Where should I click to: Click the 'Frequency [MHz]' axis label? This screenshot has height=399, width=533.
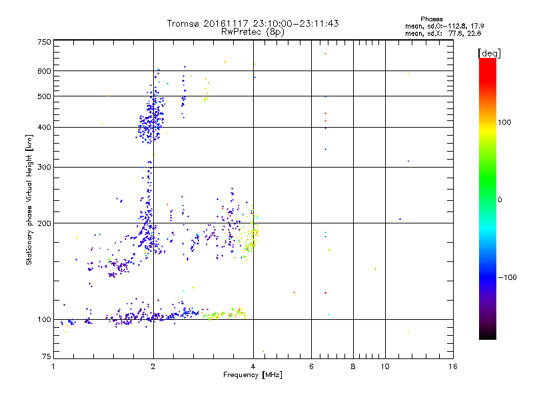253,375
